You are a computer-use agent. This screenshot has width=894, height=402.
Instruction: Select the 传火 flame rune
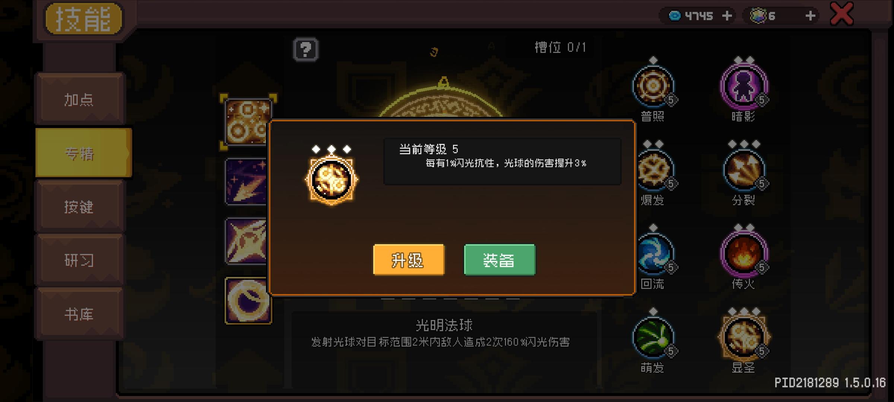click(x=744, y=253)
